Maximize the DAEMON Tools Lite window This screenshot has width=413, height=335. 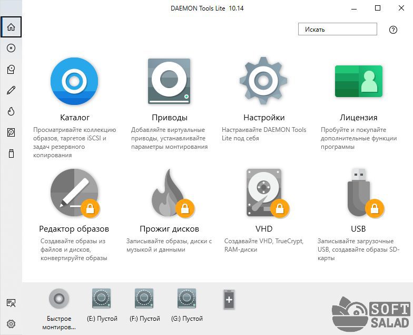(x=377, y=8)
